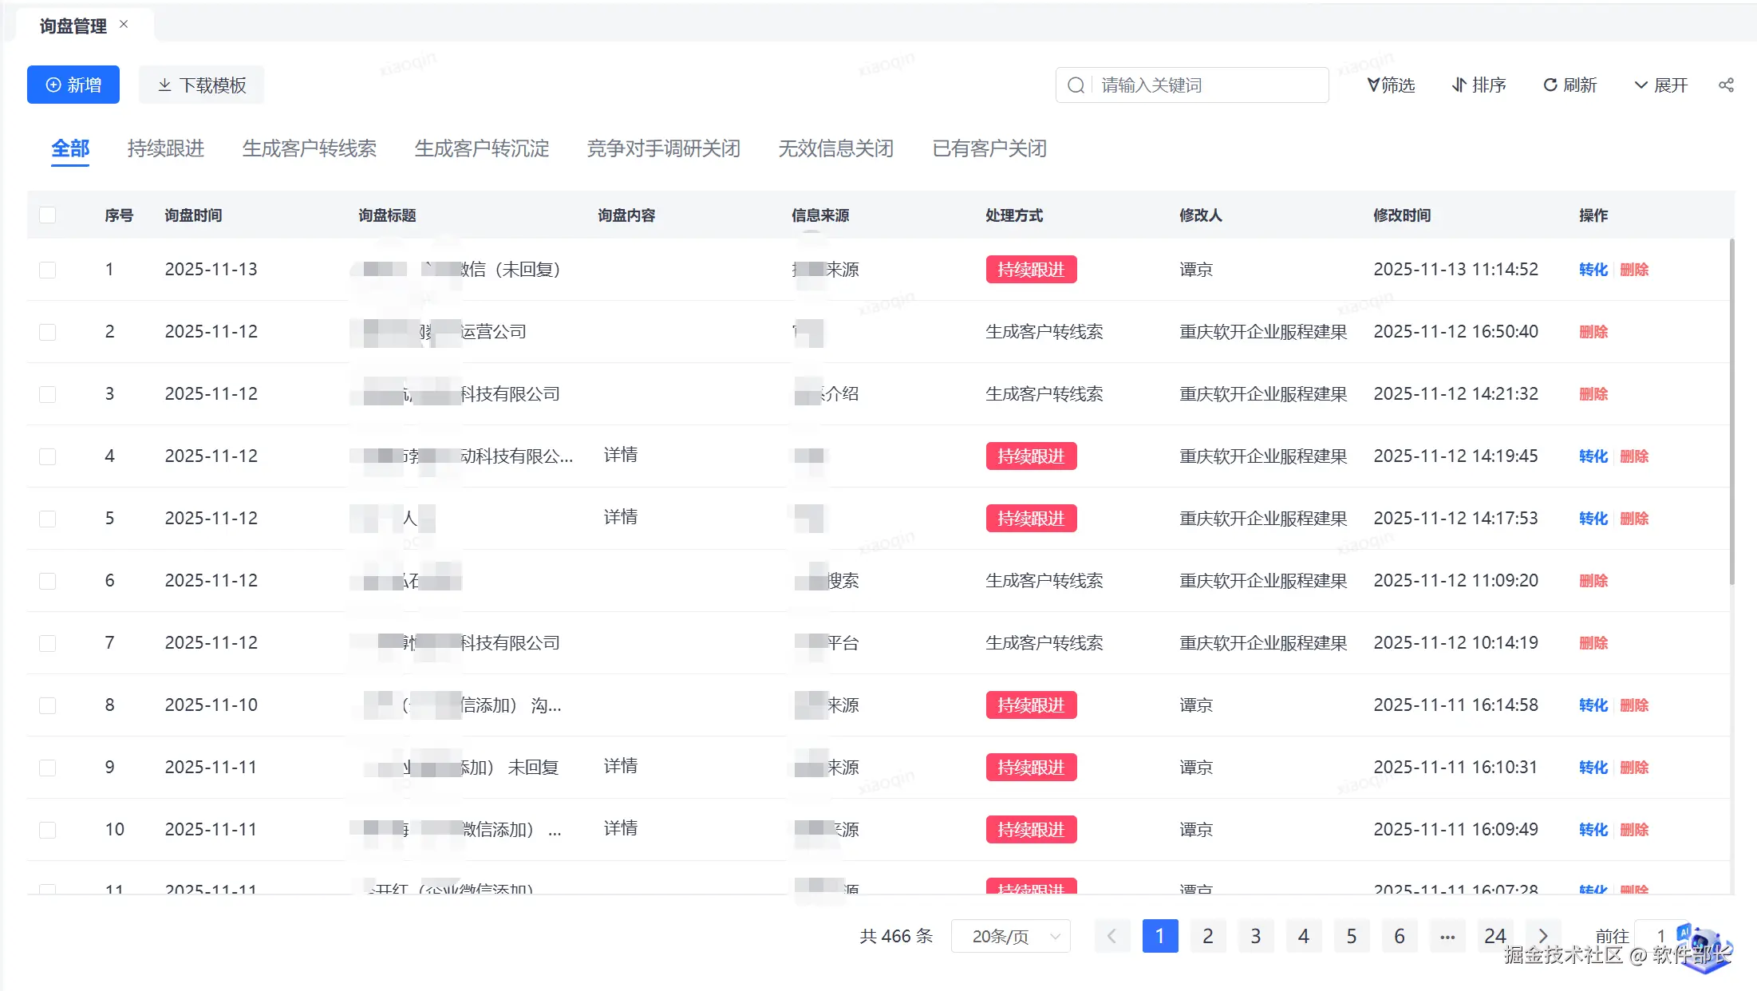This screenshot has width=1757, height=991.
Task: Close the 询盘管理 tab
Action: (124, 25)
